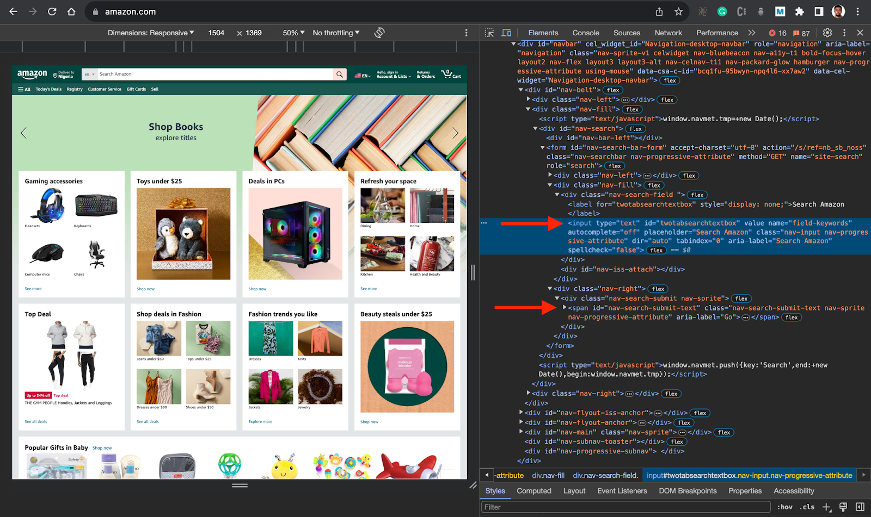Viewport: 871px width, 517px height.
Task: Open the No throttling dropdown
Action: tap(336, 33)
